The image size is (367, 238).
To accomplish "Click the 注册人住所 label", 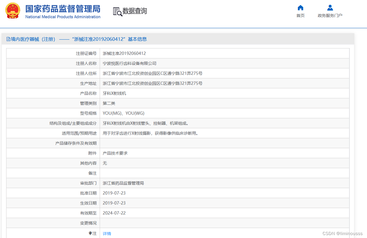I will pyautogui.click(x=86, y=73).
